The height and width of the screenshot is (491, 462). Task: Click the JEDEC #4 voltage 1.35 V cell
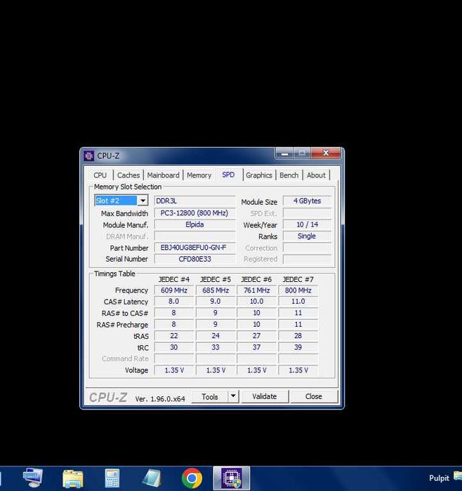tap(174, 370)
